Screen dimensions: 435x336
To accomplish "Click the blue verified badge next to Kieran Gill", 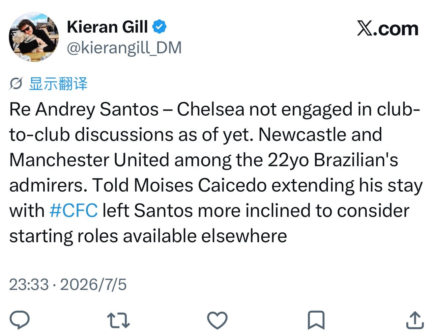I will [159, 27].
